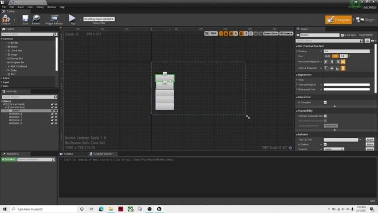378x213 pixels.
Task: Toggle visibility of Button_0 in hierarchy
Action: (x=56, y=114)
